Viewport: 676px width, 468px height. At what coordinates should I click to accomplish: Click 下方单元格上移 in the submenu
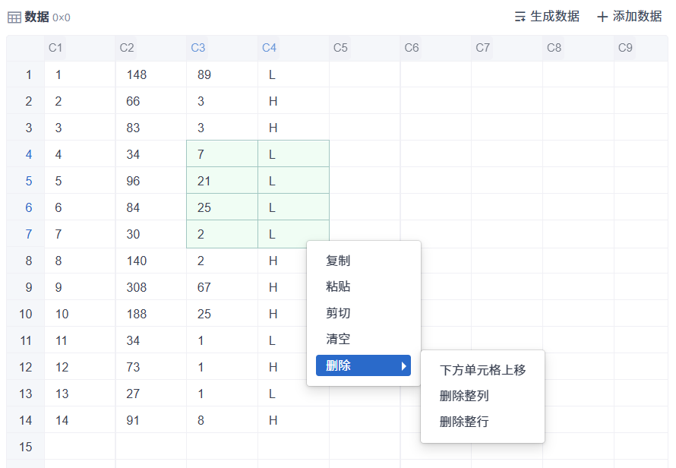point(482,370)
